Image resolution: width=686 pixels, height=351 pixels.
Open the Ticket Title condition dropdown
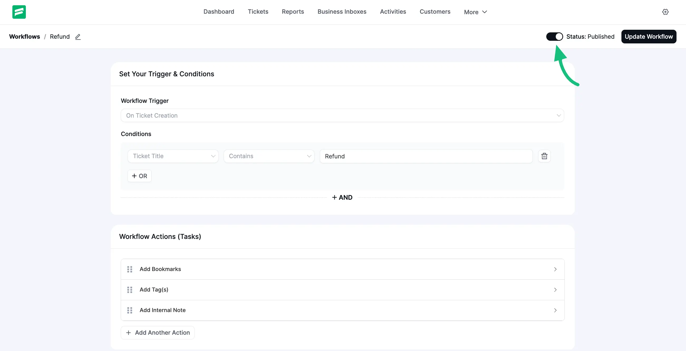click(173, 156)
